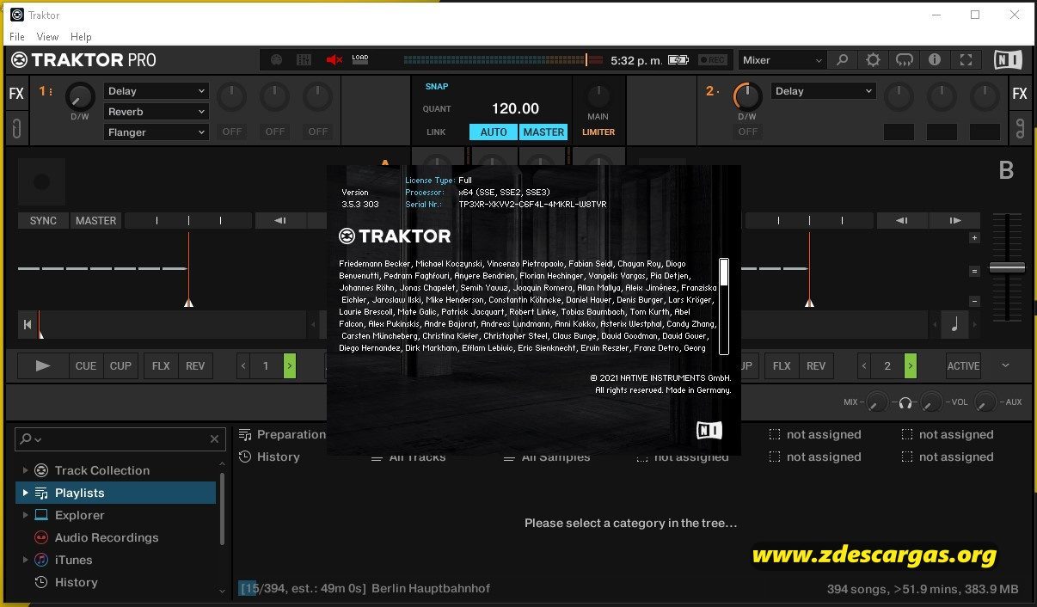Click Deck A CUP button
This screenshot has height=607, width=1037.
120,366
